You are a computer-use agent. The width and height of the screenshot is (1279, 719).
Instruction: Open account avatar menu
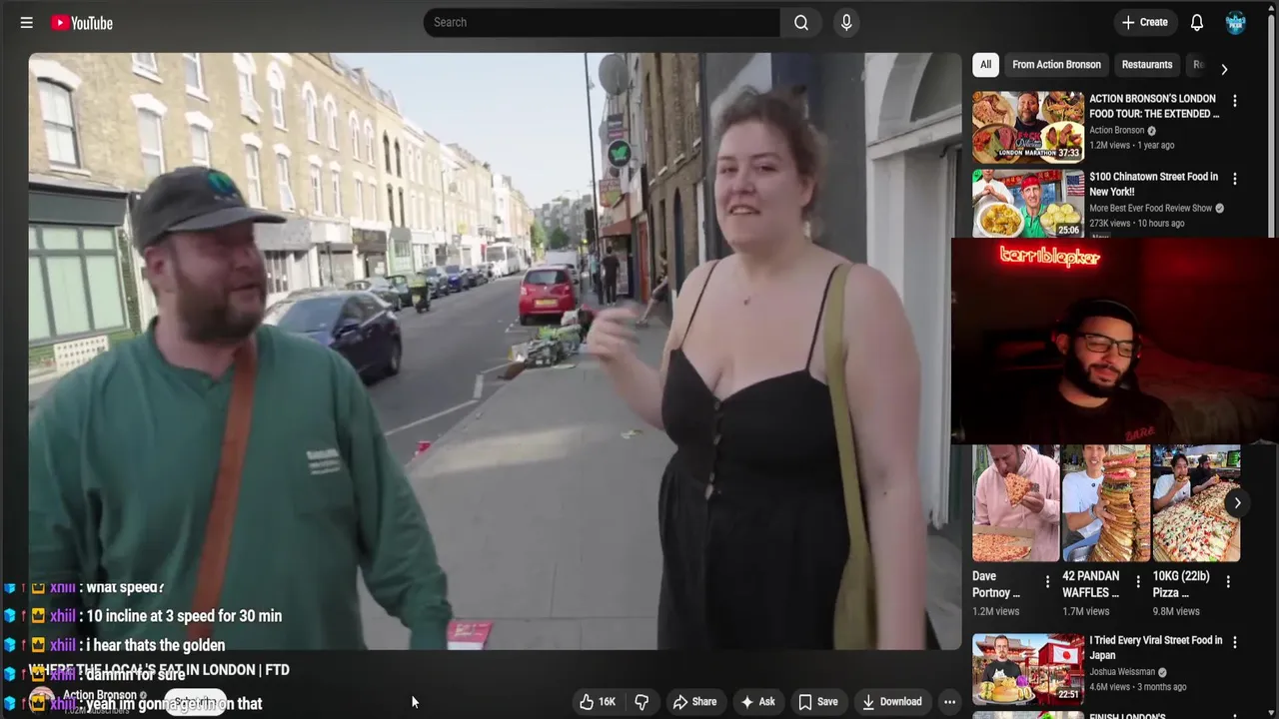(x=1236, y=22)
